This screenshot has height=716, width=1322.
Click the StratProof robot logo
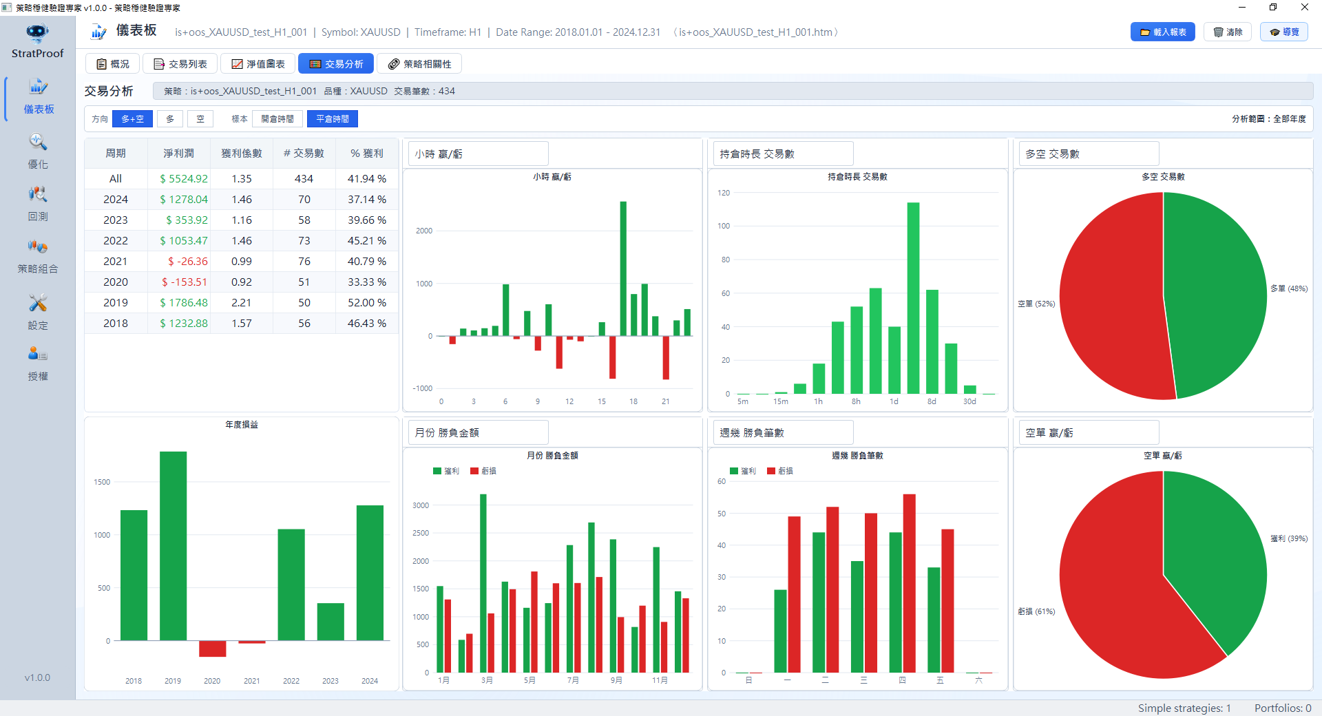[37, 32]
